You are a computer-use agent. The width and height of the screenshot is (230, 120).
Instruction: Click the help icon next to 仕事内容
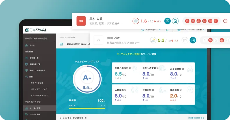[153, 90]
